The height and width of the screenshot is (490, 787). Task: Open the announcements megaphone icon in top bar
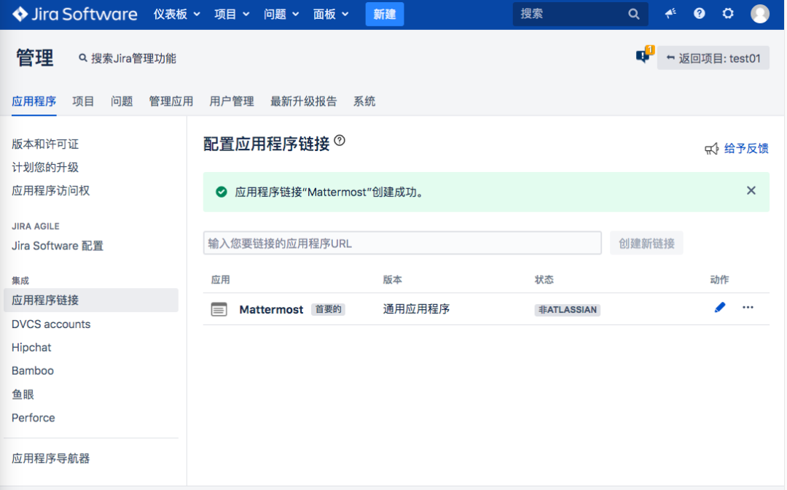point(670,14)
